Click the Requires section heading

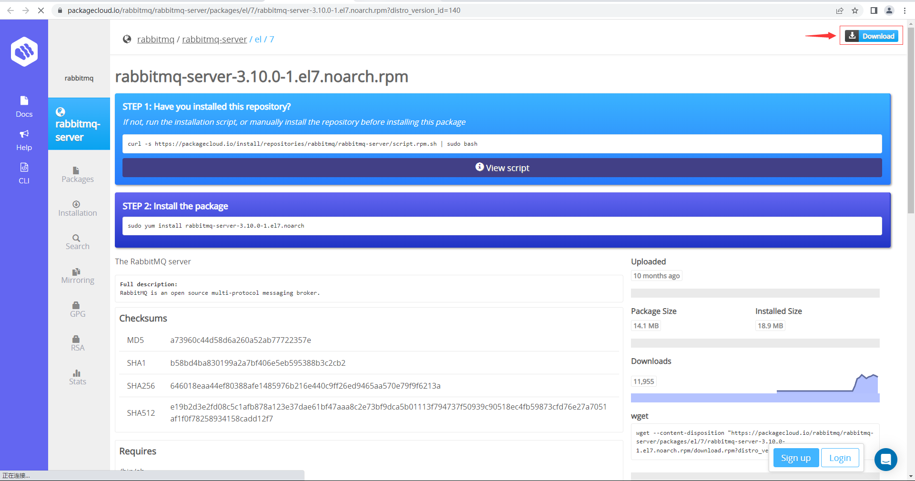pyautogui.click(x=138, y=451)
